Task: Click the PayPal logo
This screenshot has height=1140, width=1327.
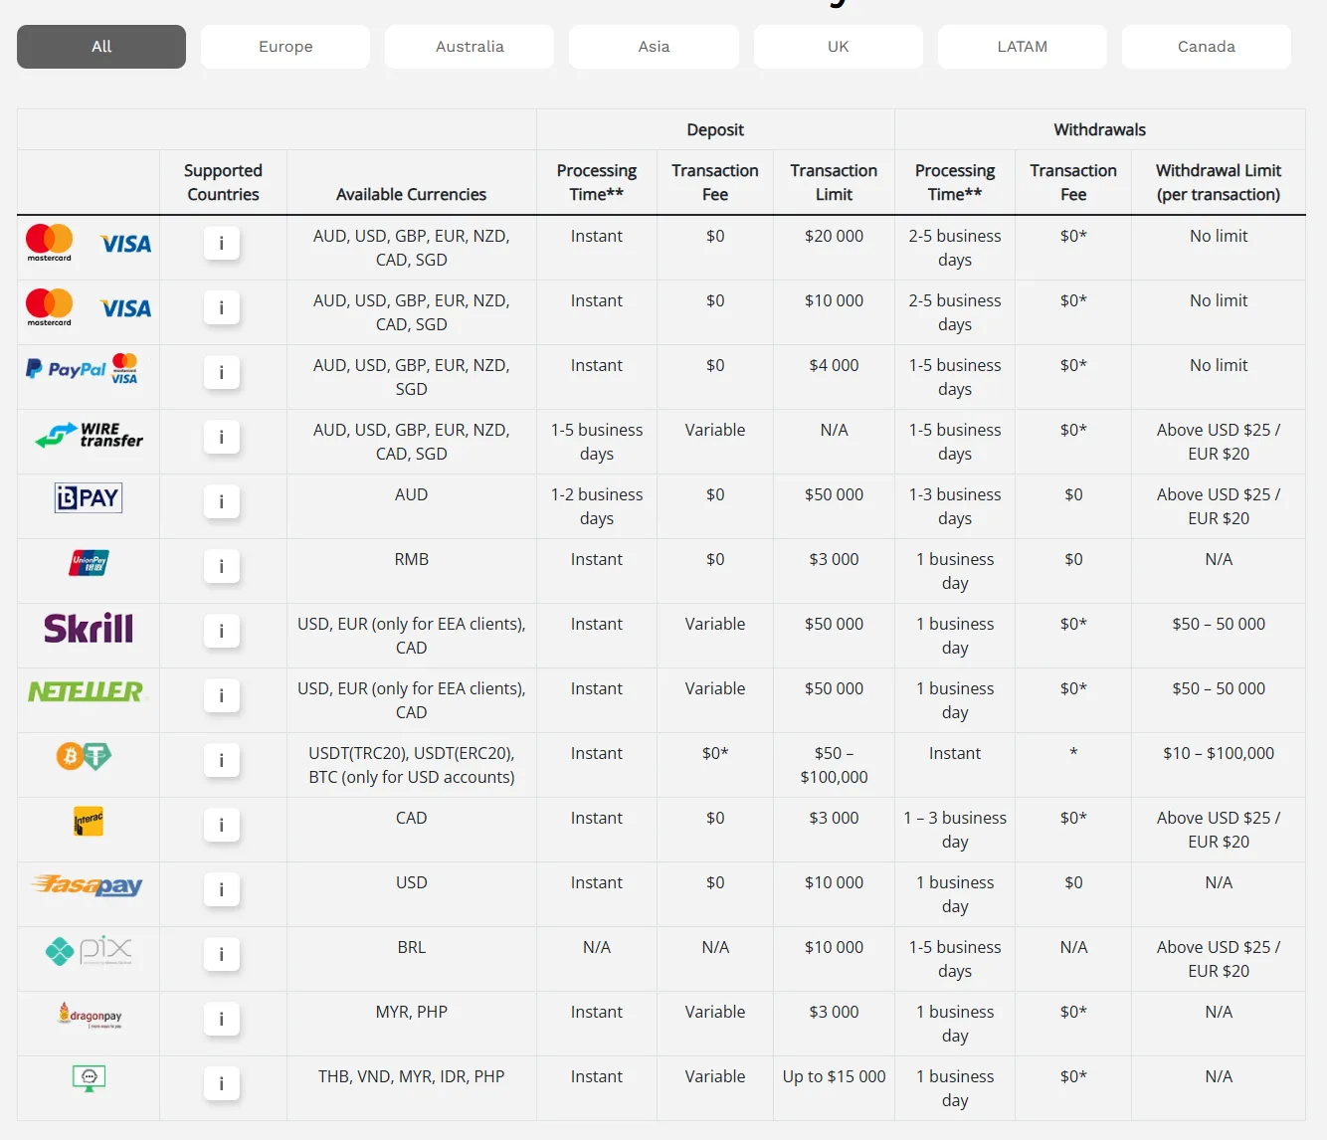Action: click(x=66, y=369)
